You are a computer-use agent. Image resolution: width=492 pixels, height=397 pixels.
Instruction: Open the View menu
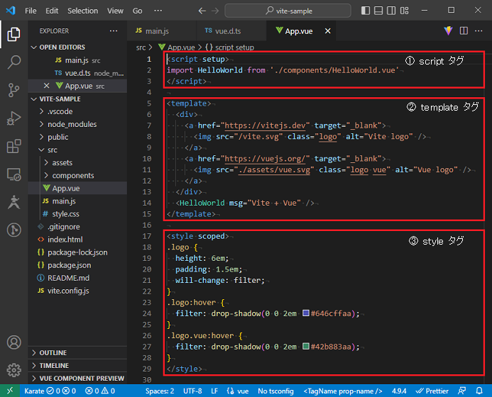(x=115, y=11)
